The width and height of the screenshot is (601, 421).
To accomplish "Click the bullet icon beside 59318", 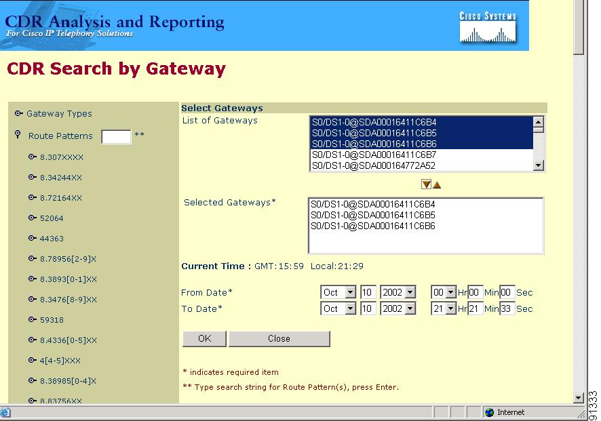I will click(x=32, y=319).
